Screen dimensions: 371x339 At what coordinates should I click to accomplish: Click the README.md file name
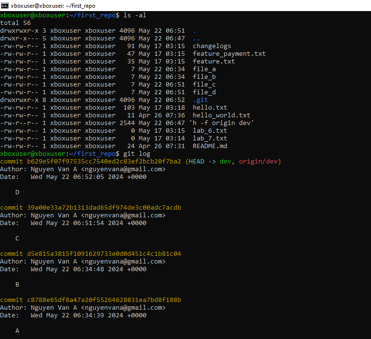pos(210,146)
